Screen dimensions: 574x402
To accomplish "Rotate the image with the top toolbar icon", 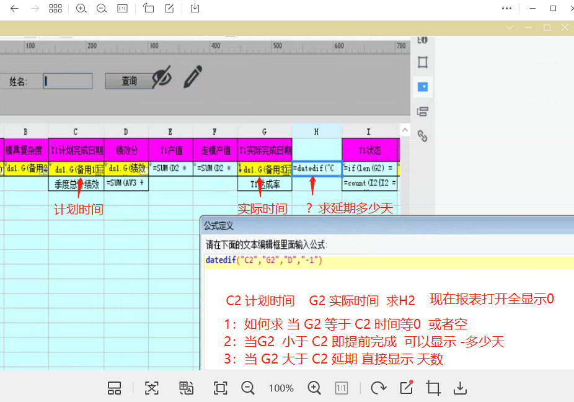I will point(149,9).
